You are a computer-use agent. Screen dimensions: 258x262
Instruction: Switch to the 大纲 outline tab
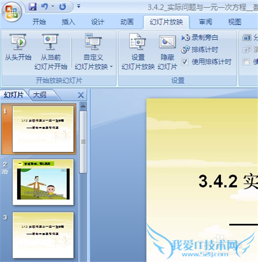(40, 95)
